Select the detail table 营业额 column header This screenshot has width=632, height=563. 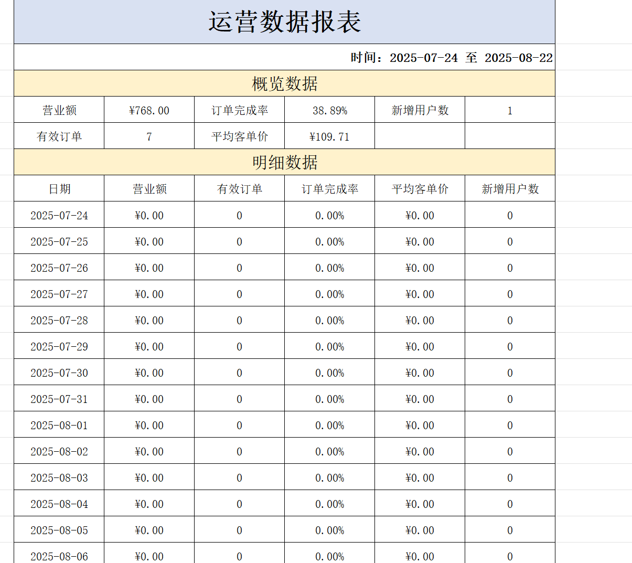149,188
